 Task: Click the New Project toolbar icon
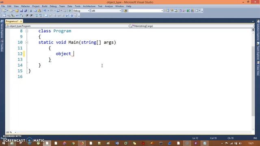4,11
